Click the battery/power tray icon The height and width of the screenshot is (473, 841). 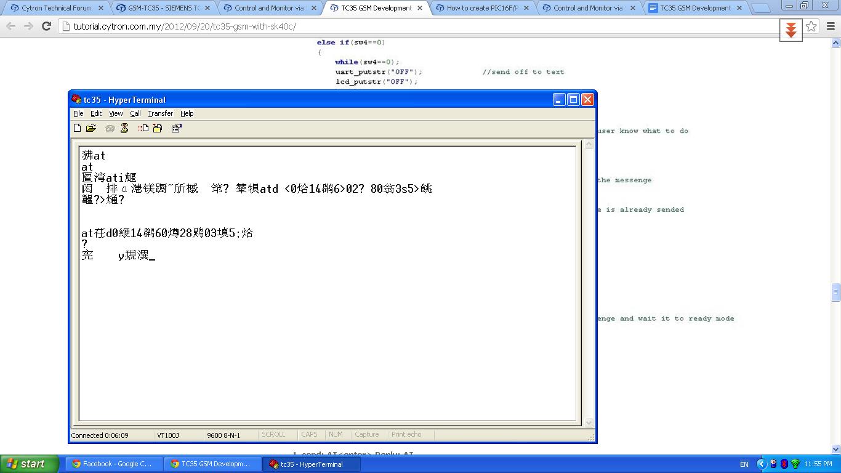tap(773, 464)
